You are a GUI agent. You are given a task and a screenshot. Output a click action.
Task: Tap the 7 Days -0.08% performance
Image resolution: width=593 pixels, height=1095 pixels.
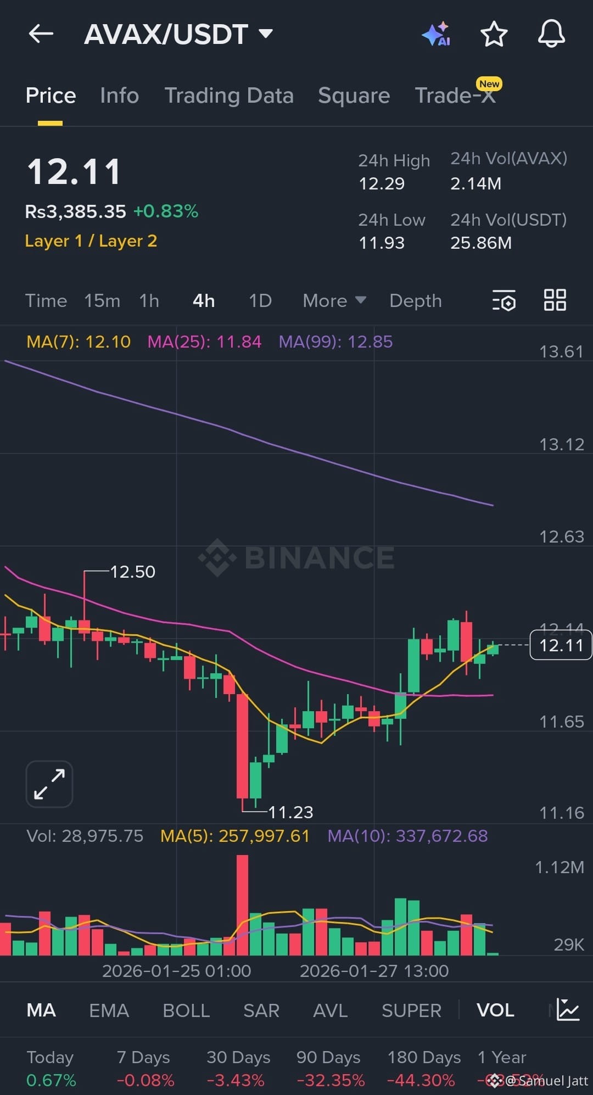[x=145, y=1069]
